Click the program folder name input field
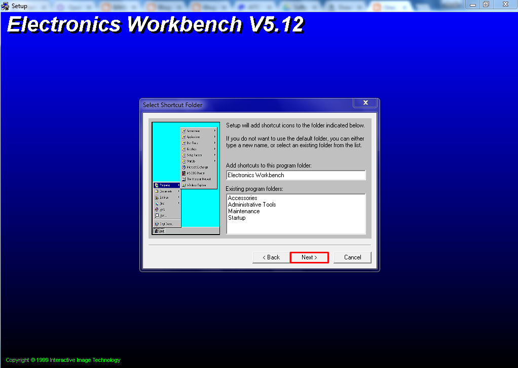518x368 pixels. point(296,175)
